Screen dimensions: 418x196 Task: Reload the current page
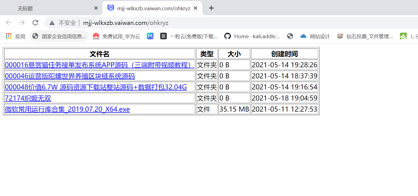35,23
